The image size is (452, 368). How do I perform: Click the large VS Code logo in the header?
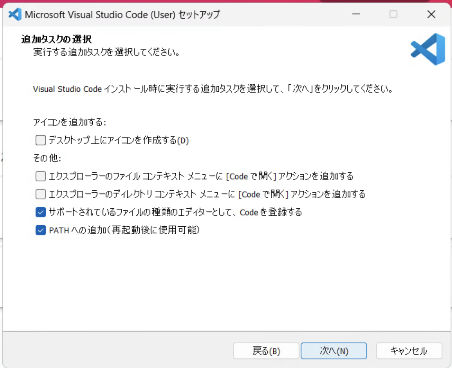[428, 49]
